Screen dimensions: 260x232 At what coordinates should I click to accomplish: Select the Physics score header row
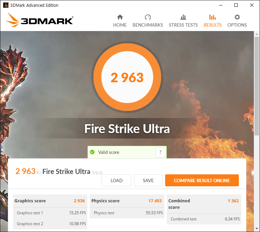[x=127, y=201]
